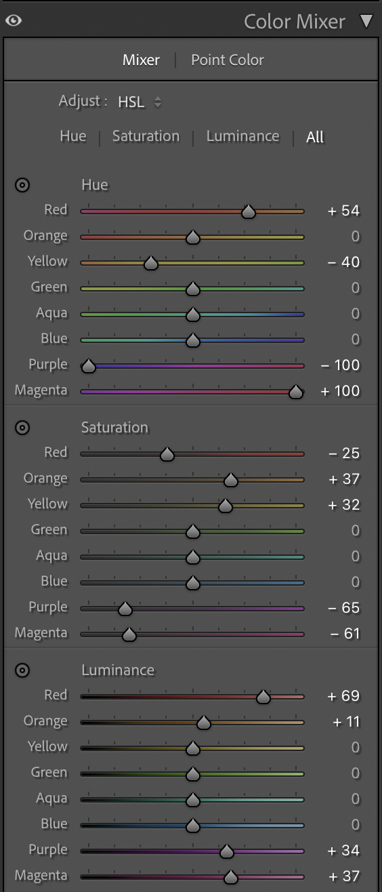Click the Purple saturation value -65
The image size is (382, 892).
[x=343, y=608]
